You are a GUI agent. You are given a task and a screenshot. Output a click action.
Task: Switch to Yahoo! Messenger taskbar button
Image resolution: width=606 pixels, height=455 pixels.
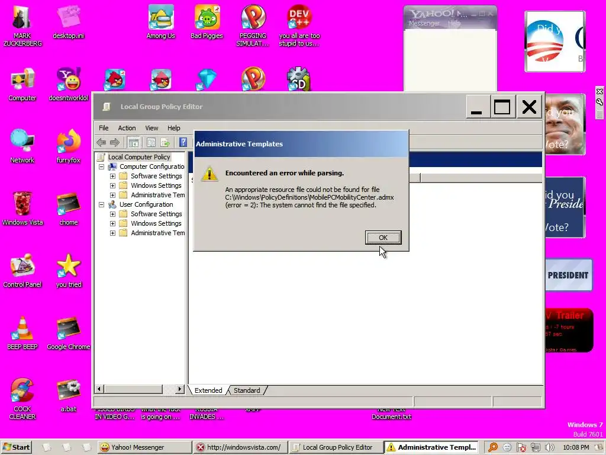(144, 447)
